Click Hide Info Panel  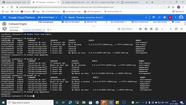click(160, 22)
